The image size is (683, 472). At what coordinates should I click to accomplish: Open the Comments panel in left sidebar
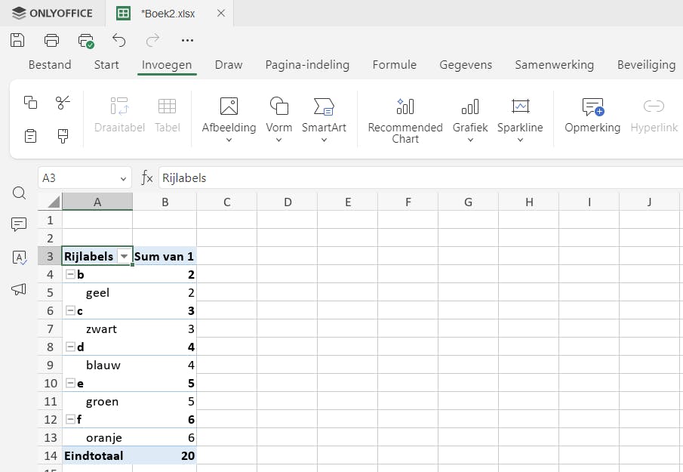20,224
